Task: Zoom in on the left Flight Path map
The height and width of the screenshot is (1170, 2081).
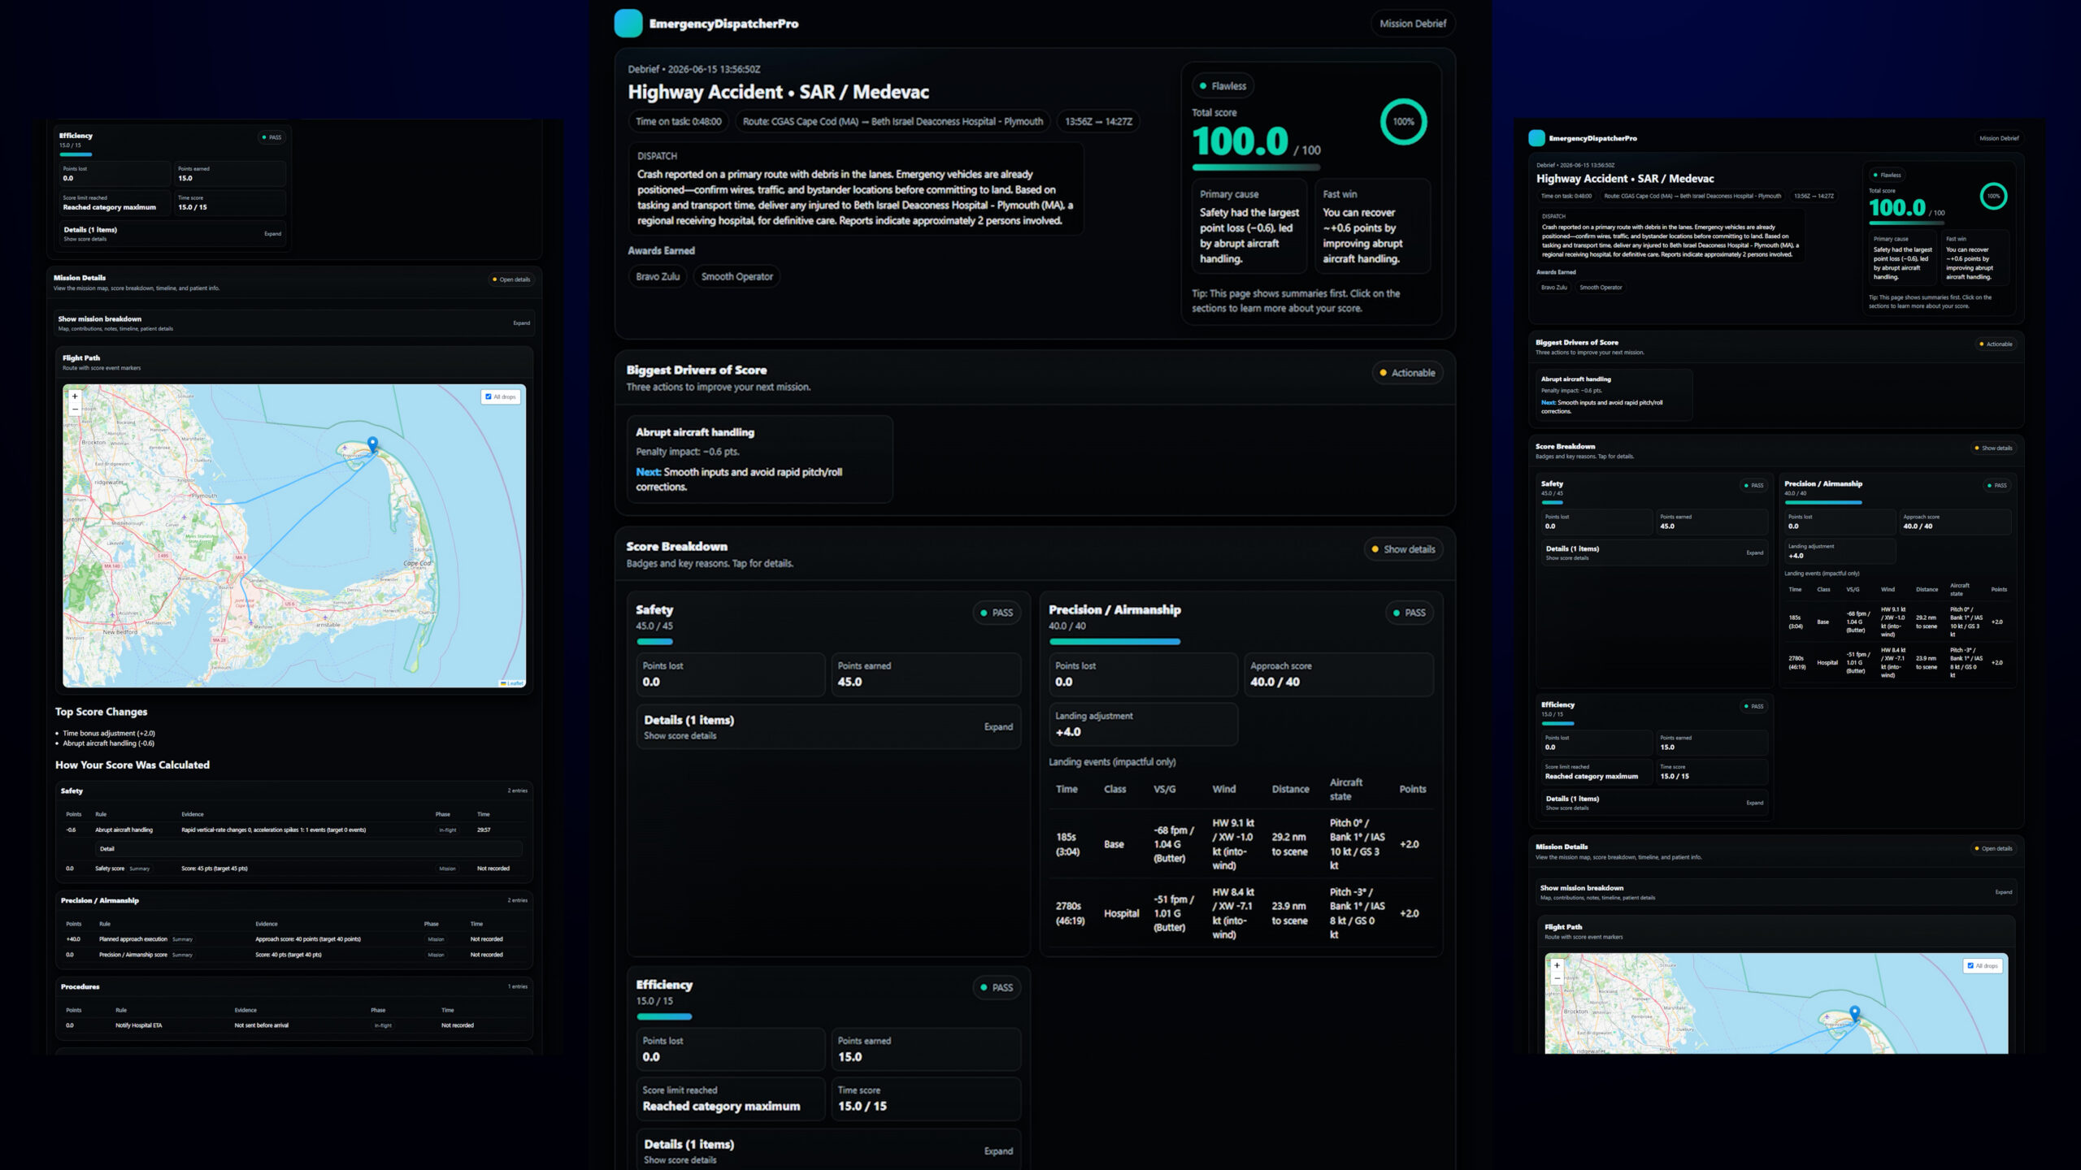Action: 75,396
